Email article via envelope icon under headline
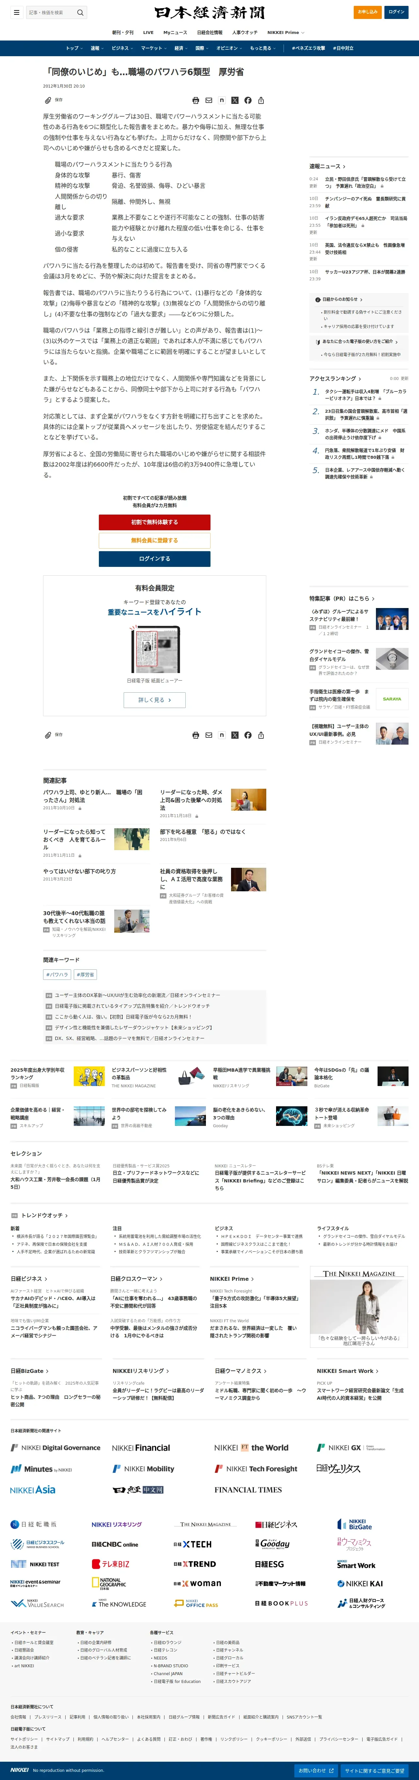Screen dimensions: 419x1780 point(209,100)
